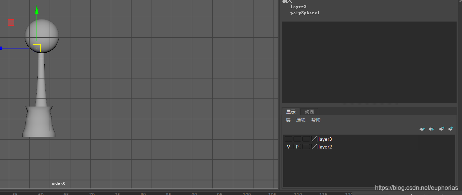Click the side -X view label

tap(58, 183)
